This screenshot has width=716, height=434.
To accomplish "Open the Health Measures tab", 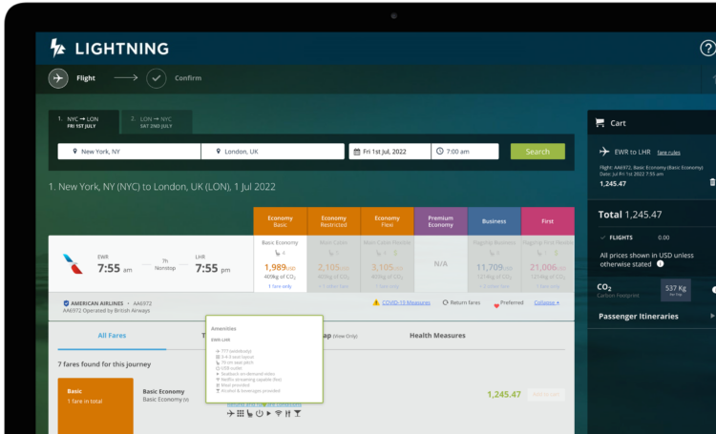I will tap(437, 336).
